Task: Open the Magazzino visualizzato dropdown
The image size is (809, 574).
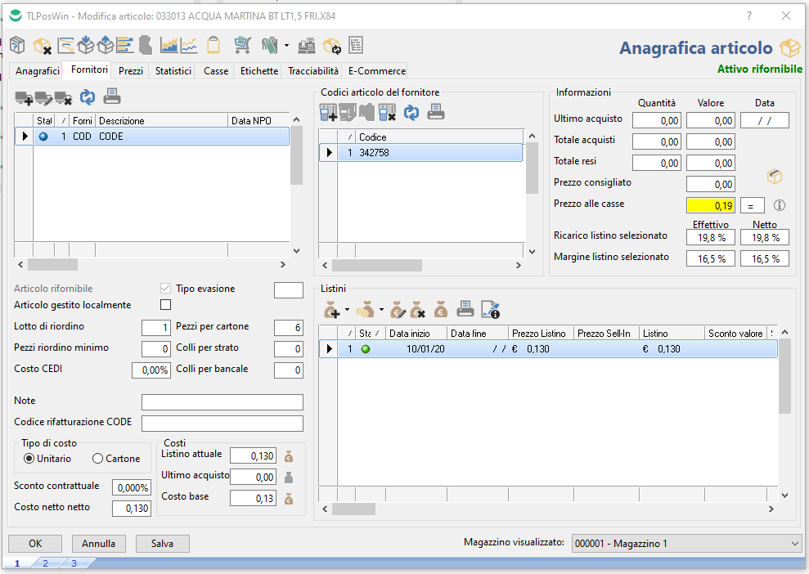Action: pos(795,544)
